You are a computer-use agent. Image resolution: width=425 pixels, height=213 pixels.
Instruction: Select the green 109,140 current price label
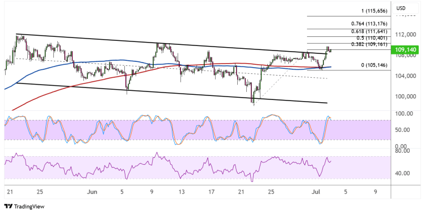click(x=406, y=49)
